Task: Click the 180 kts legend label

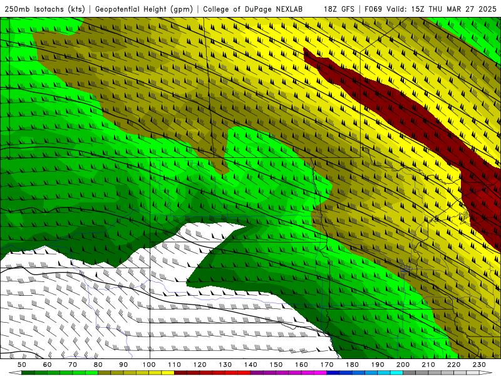Action: (352, 365)
